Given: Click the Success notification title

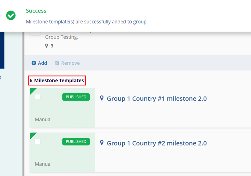Looking at the screenshot, I should (36, 11).
